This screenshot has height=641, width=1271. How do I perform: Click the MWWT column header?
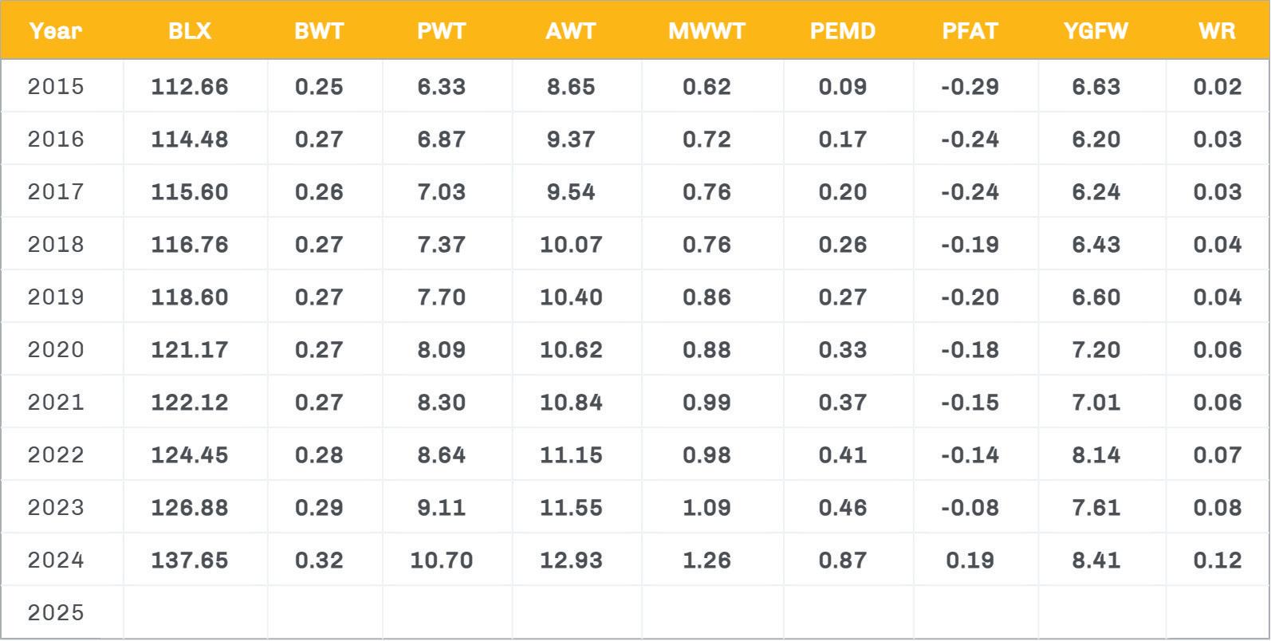pyautogui.click(x=706, y=31)
